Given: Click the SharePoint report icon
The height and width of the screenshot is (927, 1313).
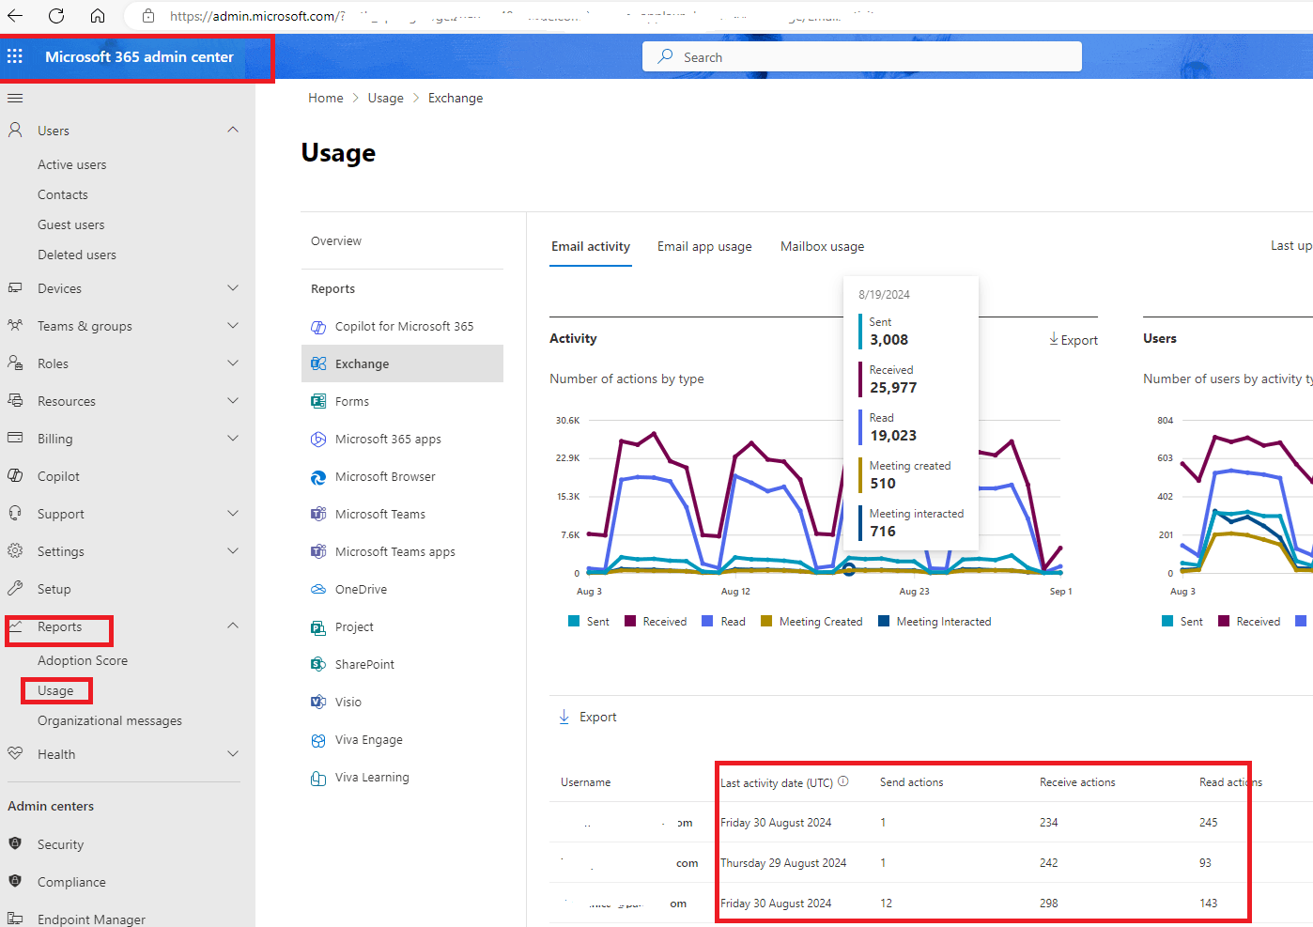Looking at the screenshot, I should (318, 665).
